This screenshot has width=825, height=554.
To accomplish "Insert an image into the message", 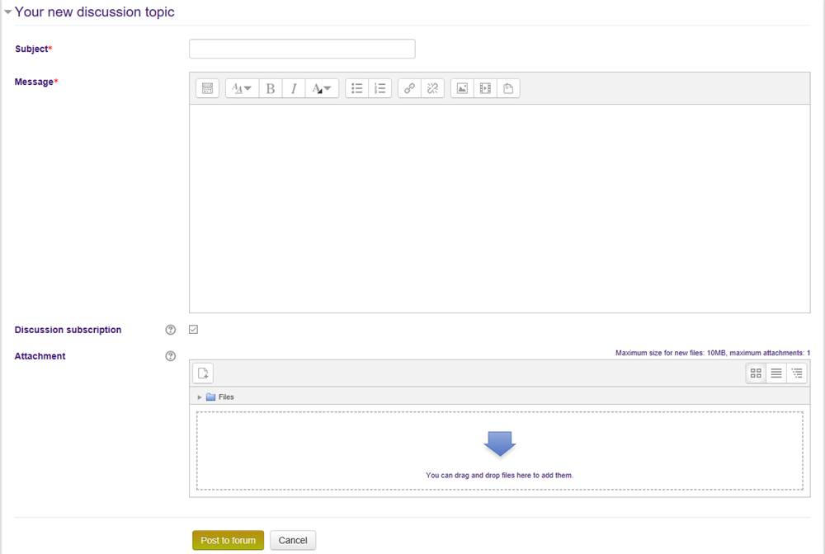I will [462, 88].
